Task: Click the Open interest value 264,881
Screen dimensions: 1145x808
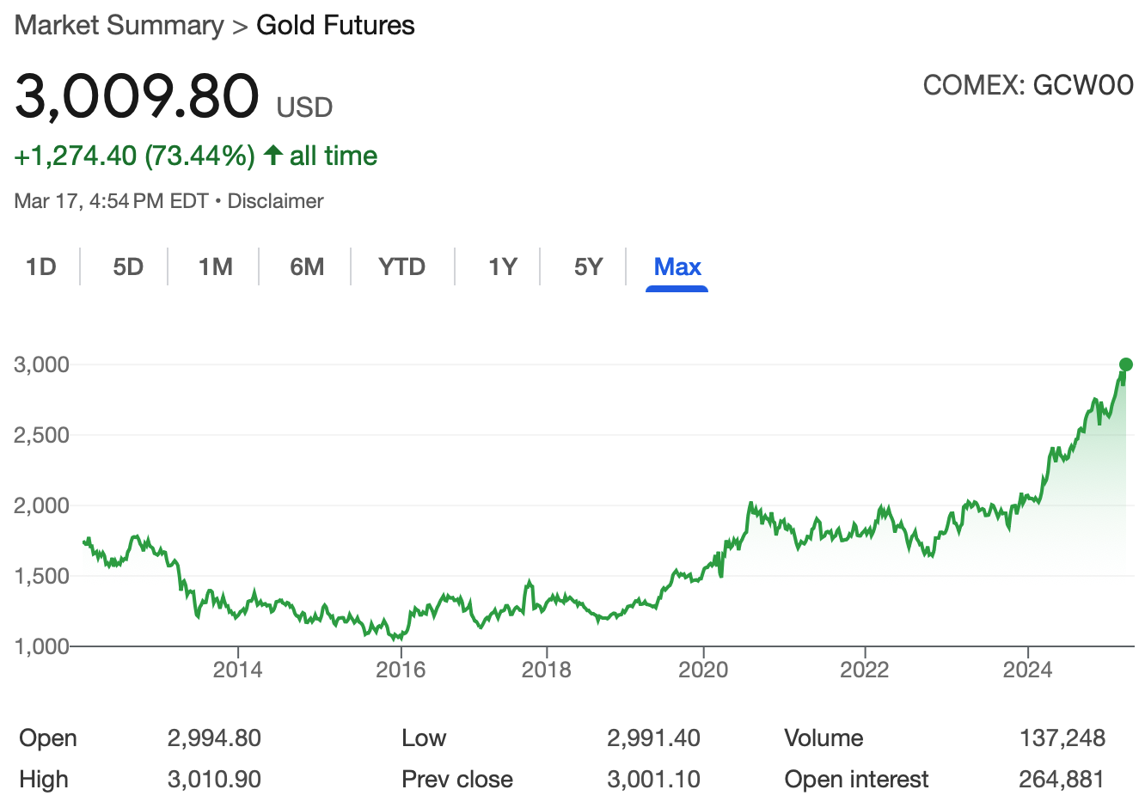Action: 1062,780
